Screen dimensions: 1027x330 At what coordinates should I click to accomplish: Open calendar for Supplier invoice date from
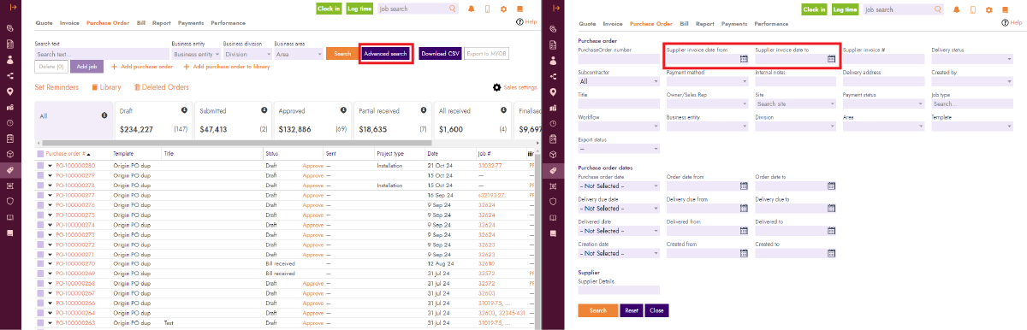744,59
